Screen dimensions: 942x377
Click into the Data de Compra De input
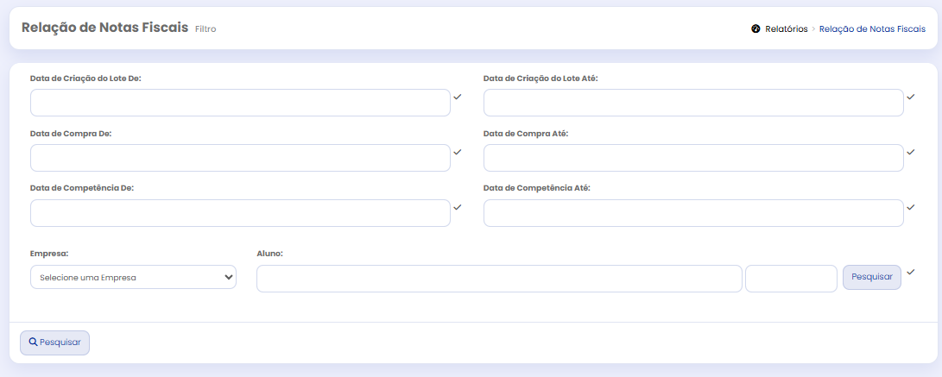point(240,158)
